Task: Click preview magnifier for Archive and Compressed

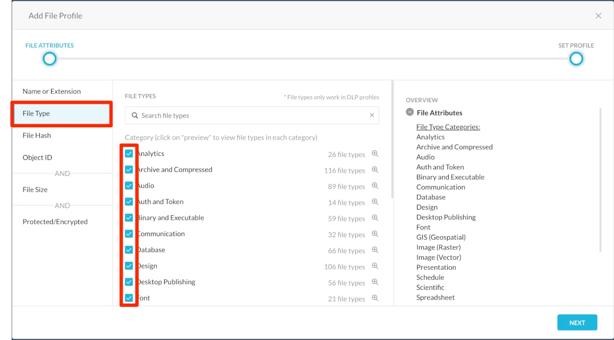Action: pos(375,170)
